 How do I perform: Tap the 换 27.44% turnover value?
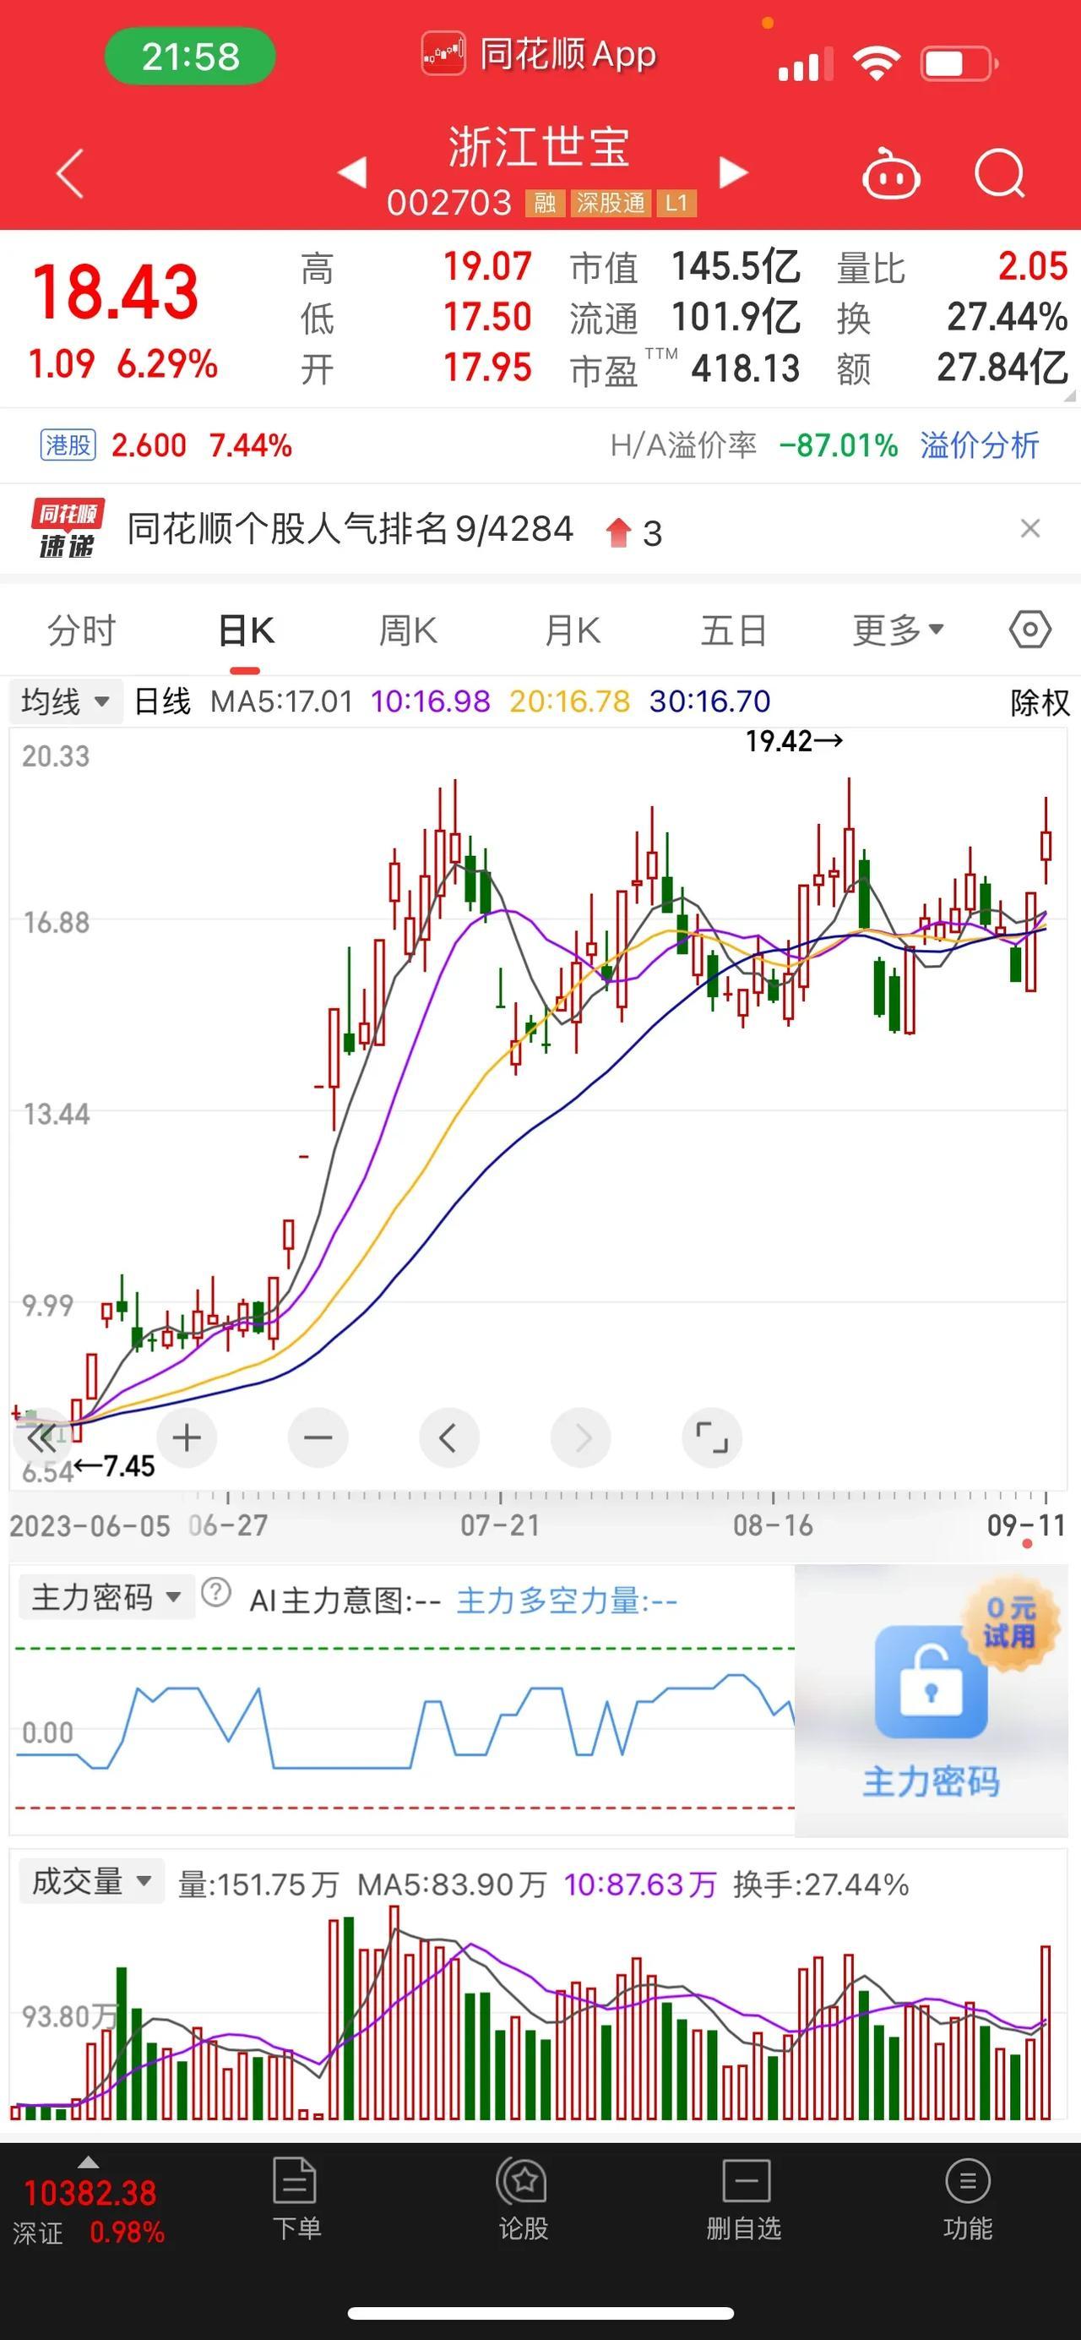tap(1008, 317)
